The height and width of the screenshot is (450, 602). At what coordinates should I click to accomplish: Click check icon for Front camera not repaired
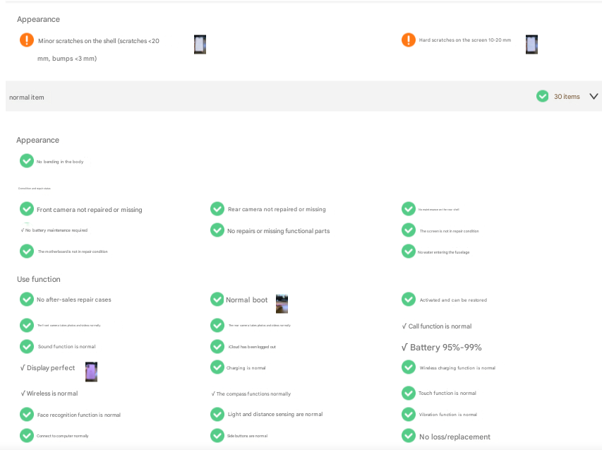tap(27, 209)
